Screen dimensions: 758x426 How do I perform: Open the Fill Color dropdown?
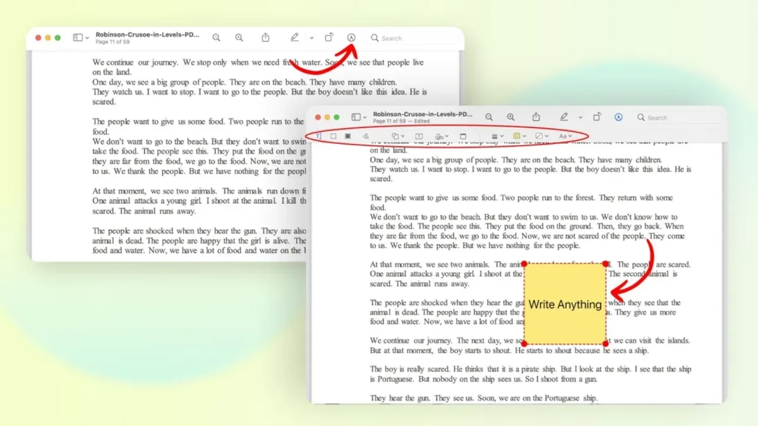tap(542, 136)
